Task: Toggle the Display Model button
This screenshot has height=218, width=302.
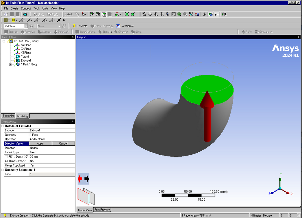Action: 210,14
